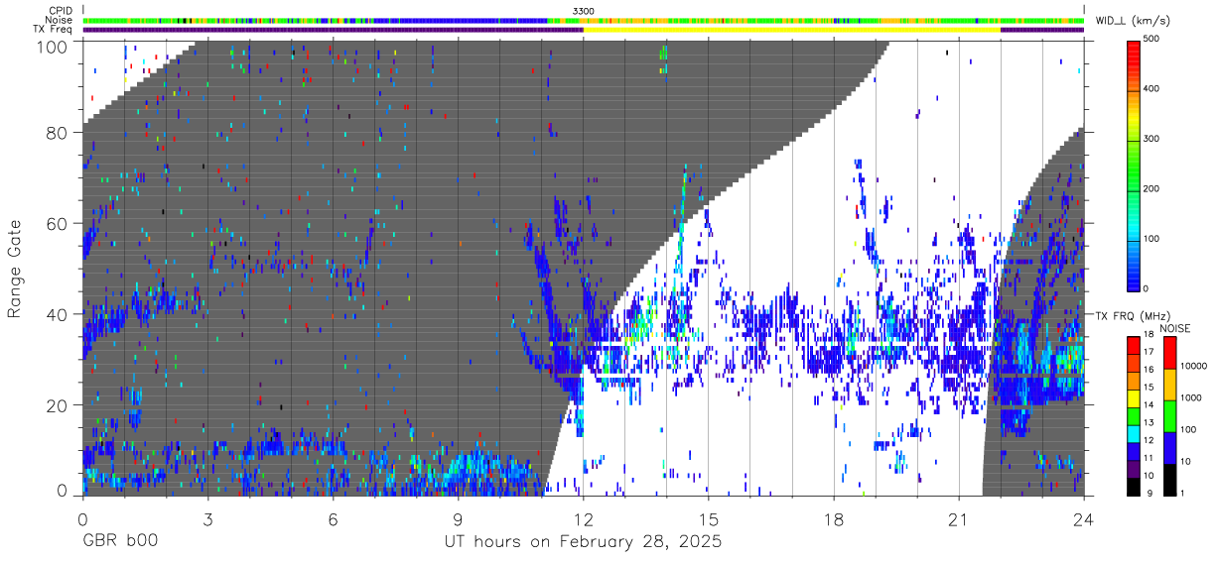Click the 6 tick on the UT hours axis

pos(333,519)
